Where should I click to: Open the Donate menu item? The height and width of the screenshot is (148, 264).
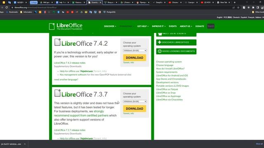tap(200, 26)
